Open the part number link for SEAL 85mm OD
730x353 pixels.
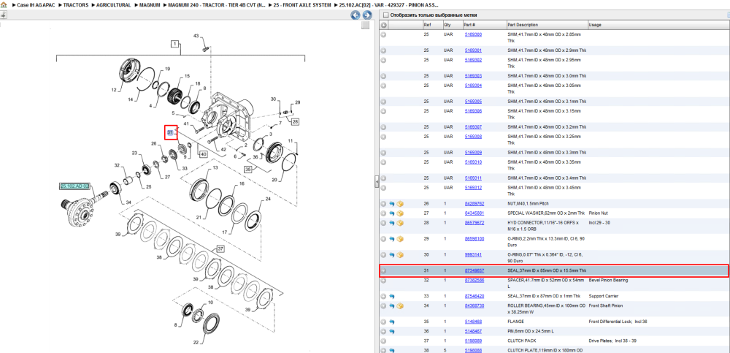(474, 270)
